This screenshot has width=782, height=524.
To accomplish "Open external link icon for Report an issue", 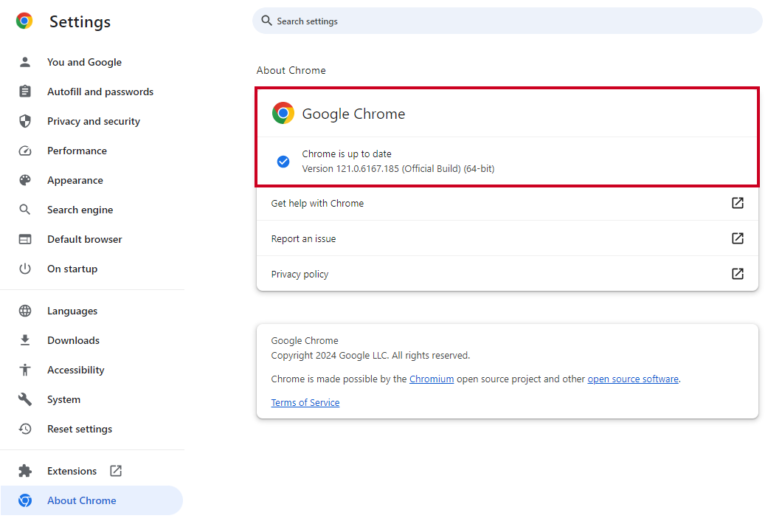I will coord(738,238).
